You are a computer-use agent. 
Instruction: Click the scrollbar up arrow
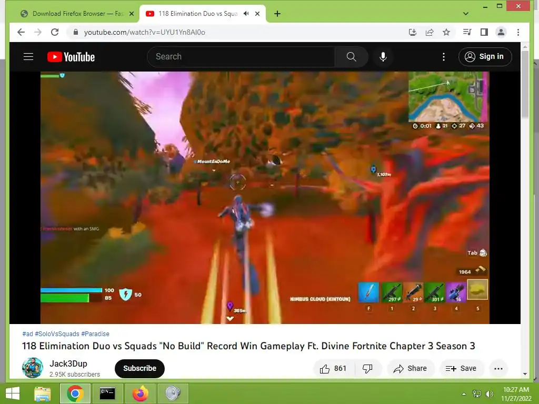coord(525,46)
